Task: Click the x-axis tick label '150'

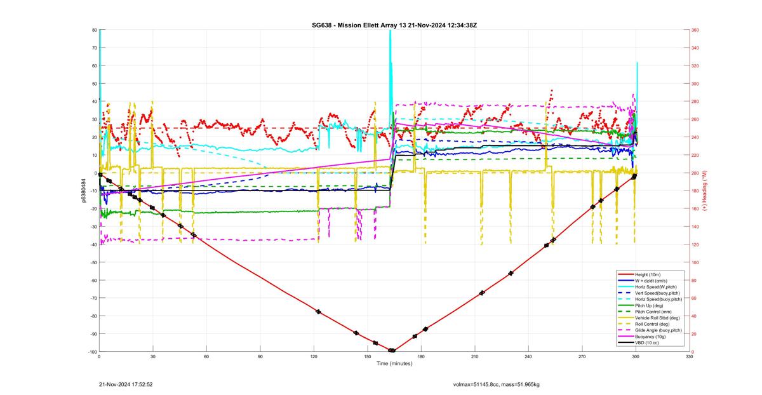Action: click(x=368, y=357)
